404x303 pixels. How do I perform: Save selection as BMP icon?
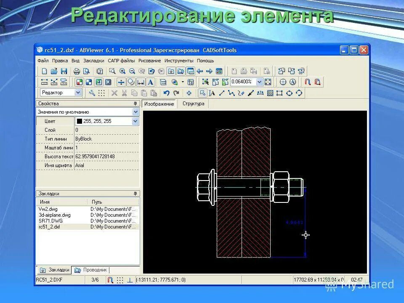[215, 82]
